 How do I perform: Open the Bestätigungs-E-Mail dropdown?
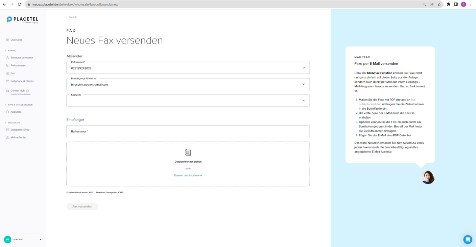click(x=303, y=84)
